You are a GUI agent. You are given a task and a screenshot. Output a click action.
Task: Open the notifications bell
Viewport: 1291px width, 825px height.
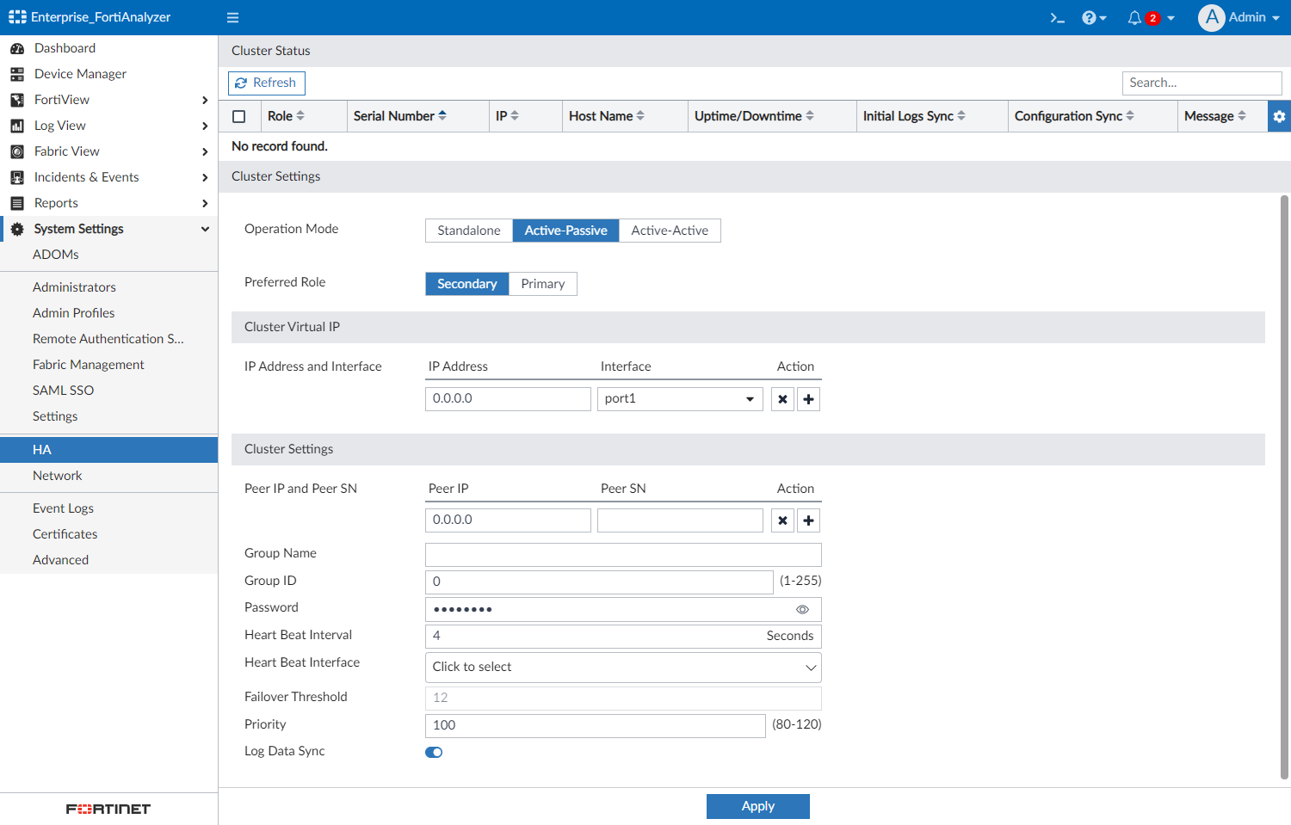coord(1134,18)
